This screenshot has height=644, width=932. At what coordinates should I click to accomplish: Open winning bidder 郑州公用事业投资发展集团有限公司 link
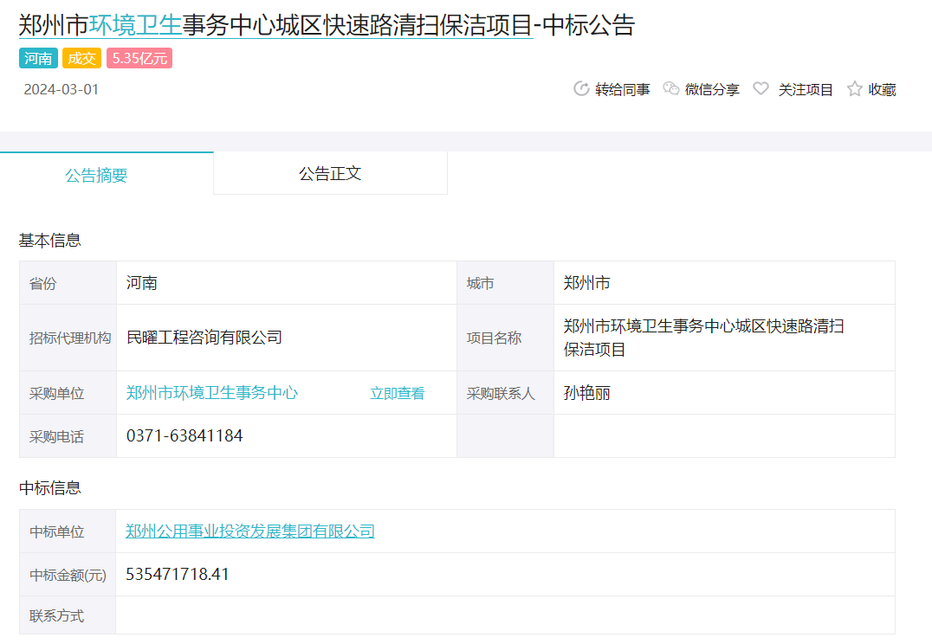pos(250,531)
